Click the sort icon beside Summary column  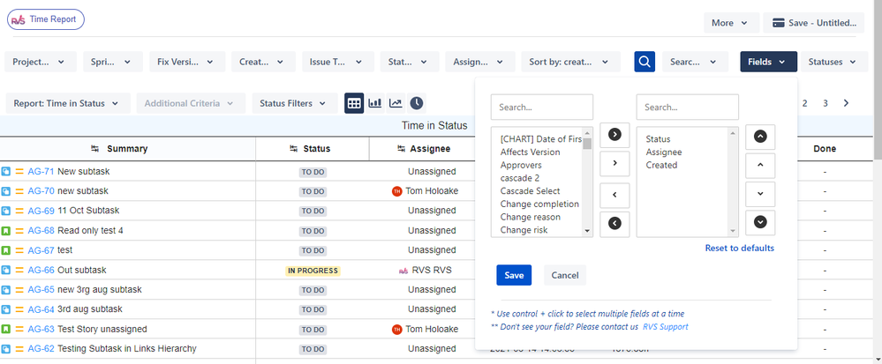pos(95,149)
